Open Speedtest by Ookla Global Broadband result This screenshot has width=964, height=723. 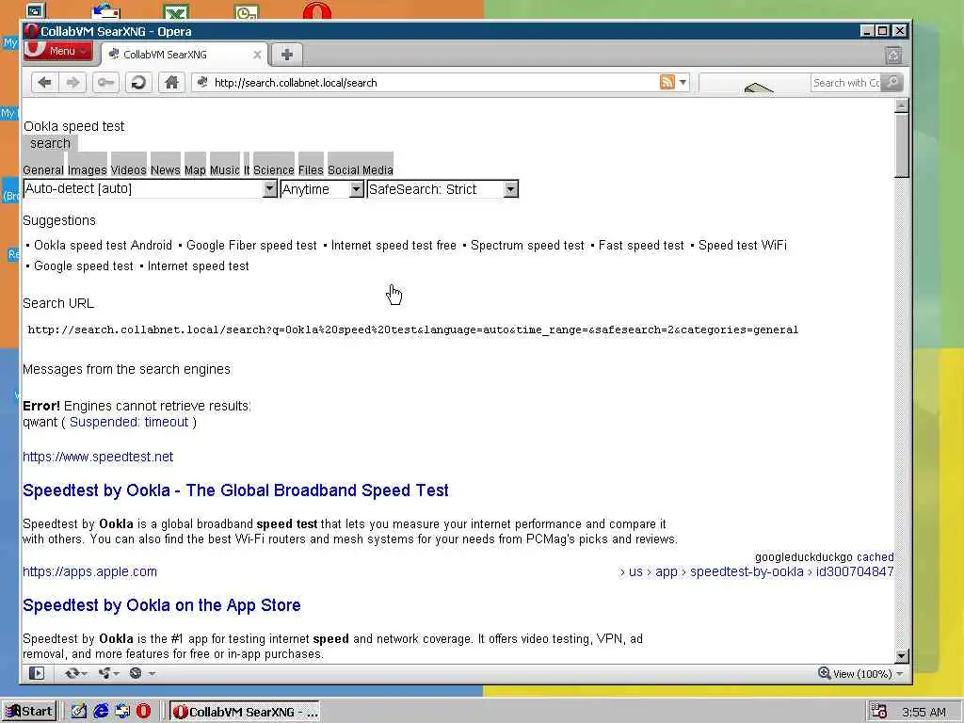pyautogui.click(x=235, y=490)
